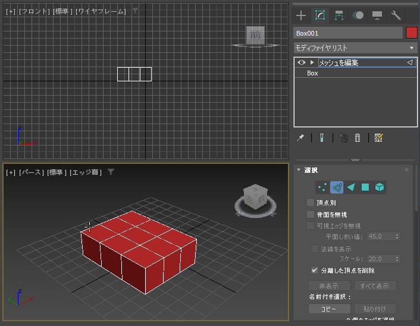
Task: Click the スケール spinner arrows
Action: point(397,259)
